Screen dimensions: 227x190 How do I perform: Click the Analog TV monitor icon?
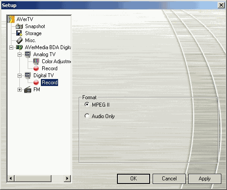pyautogui.click(x=28, y=54)
